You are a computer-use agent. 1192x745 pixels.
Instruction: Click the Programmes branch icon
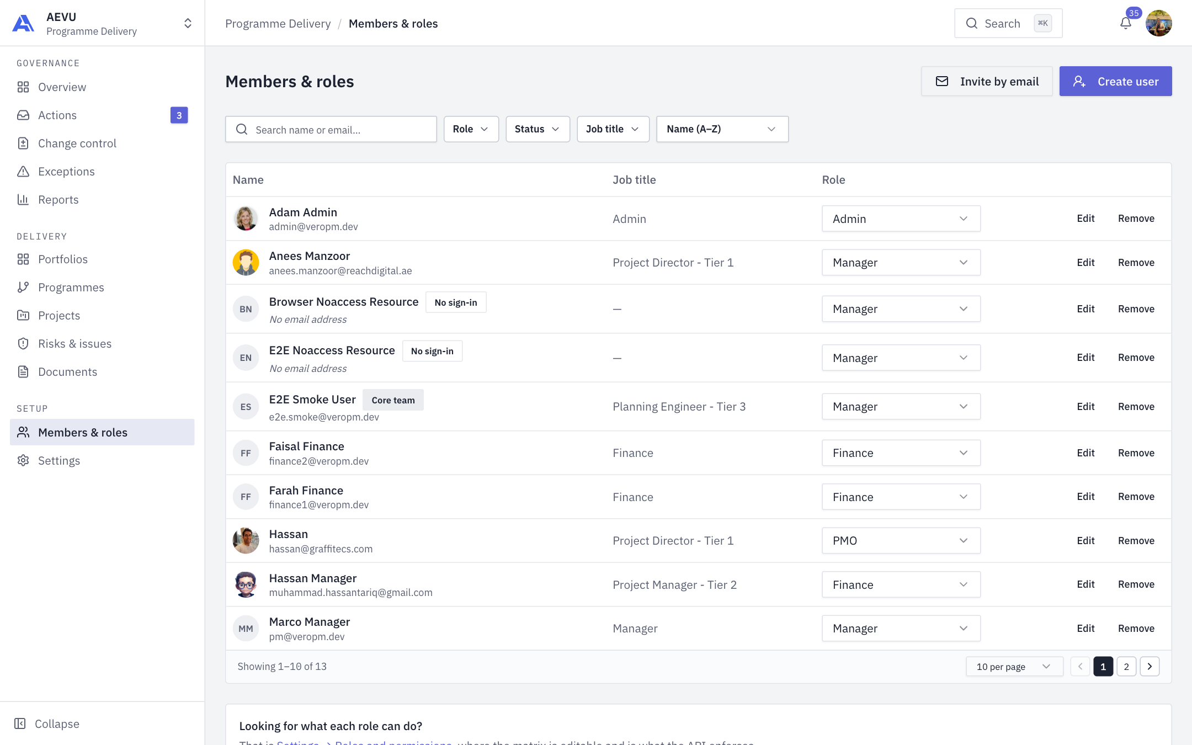pyautogui.click(x=23, y=288)
